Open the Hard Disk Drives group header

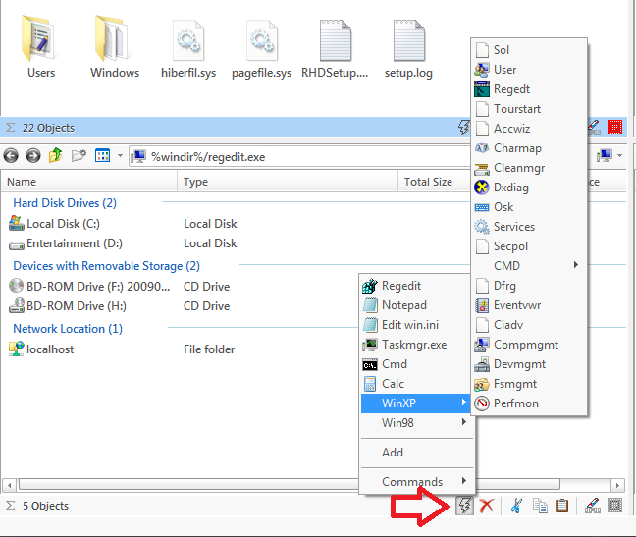65,203
